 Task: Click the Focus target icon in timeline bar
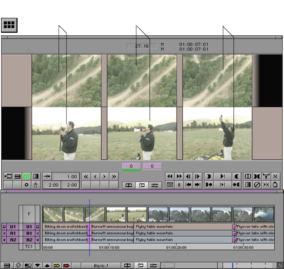[x=19, y=266]
